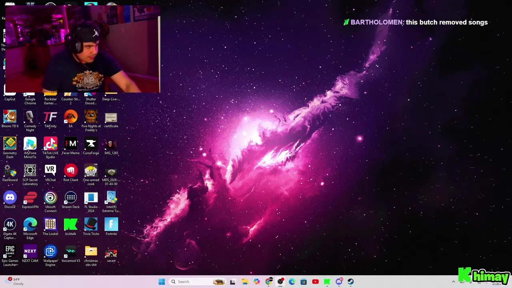
Task: Open the YouTube app on the taskbar
Action: 315,282
